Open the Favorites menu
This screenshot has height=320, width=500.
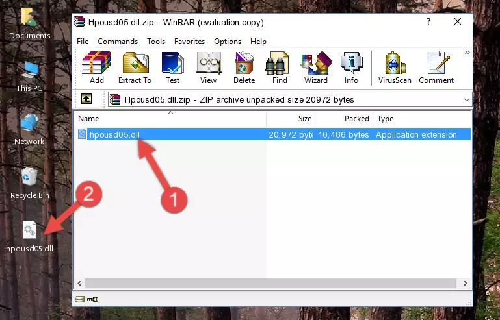click(x=189, y=42)
